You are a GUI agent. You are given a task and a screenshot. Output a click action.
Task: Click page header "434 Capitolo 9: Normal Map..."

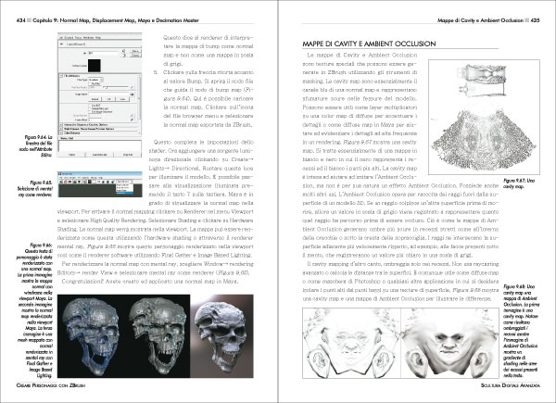click(x=107, y=20)
